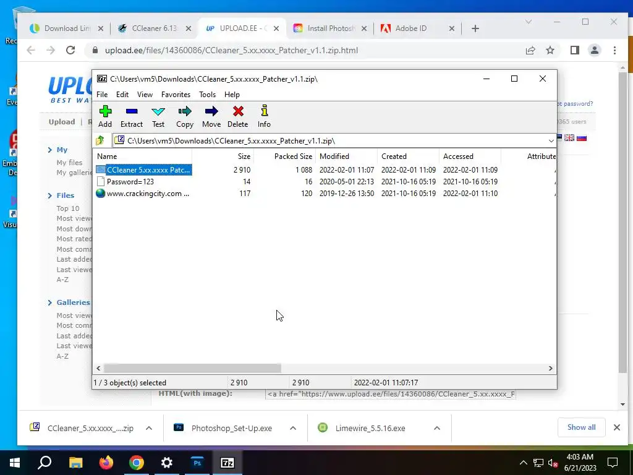This screenshot has height=475, width=633.
Task: Sort by Modified column header
Action: tap(346, 156)
